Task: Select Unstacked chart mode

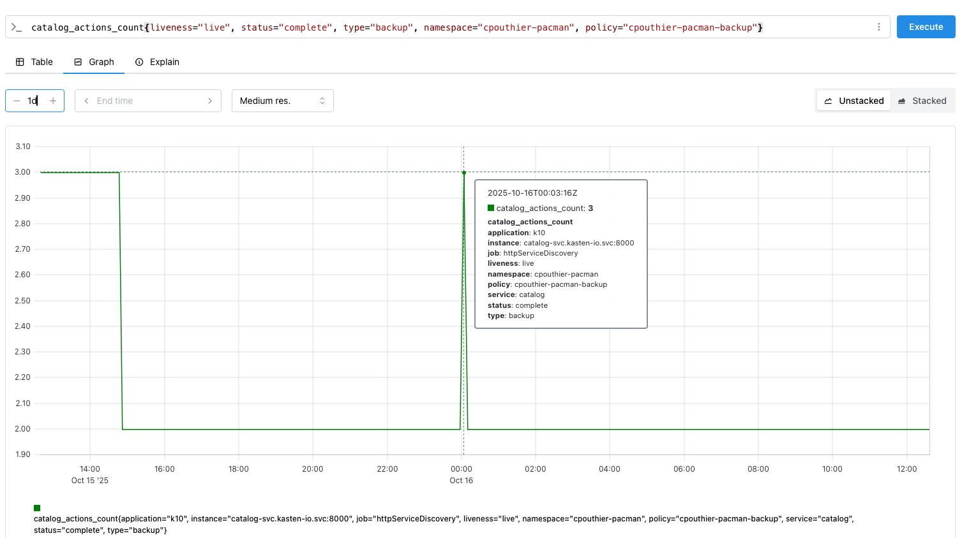Action: coord(853,101)
